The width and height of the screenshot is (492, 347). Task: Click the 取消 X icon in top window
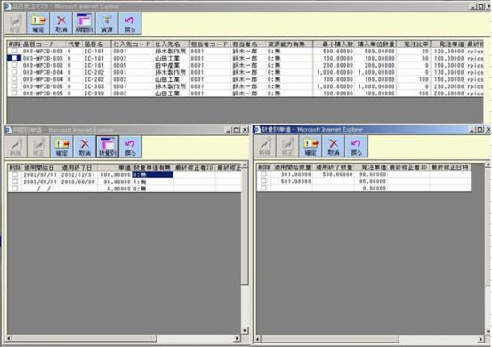(61, 23)
